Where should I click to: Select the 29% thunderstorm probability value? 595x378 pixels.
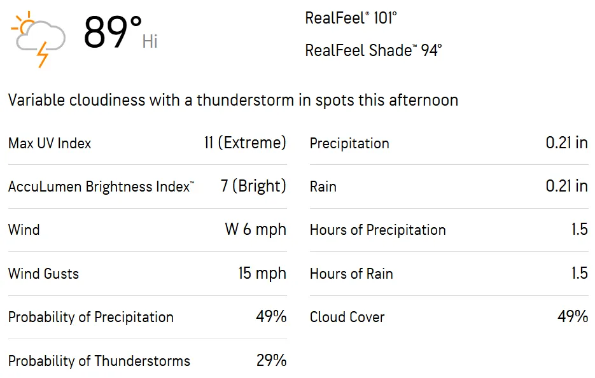click(x=271, y=360)
